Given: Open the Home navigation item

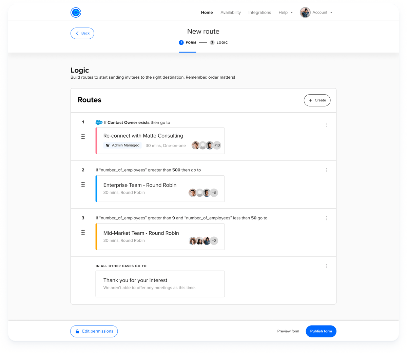Looking at the screenshot, I should pyautogui.click(x=207, y=13).
